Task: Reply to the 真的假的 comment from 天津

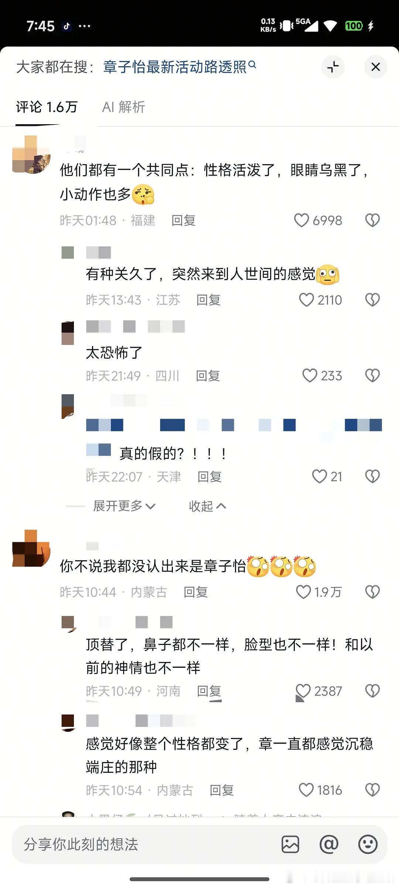Action: click(x=209, y=477)
